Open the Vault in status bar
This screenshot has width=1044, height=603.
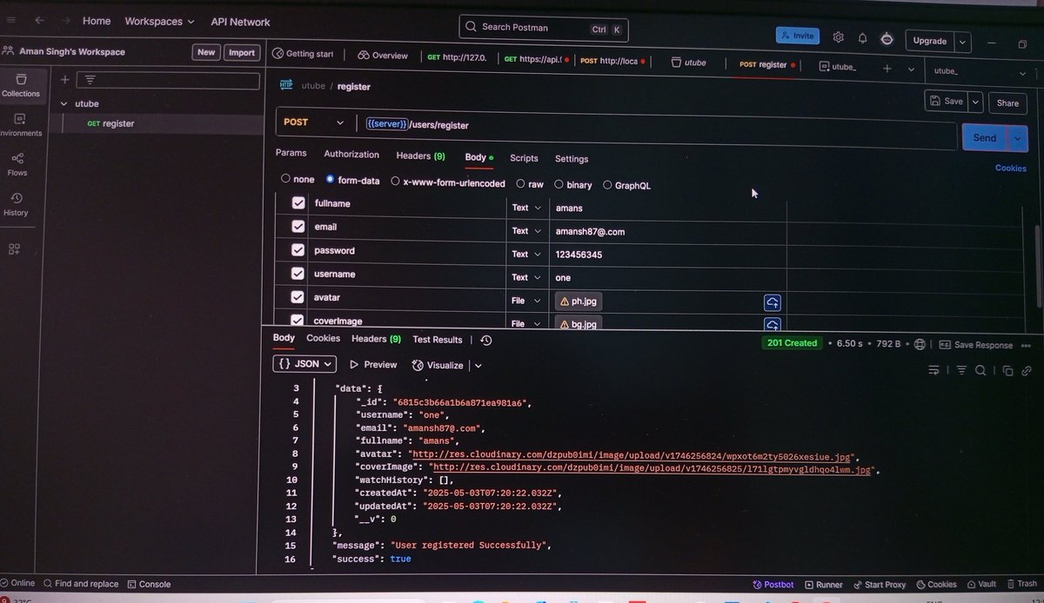click(x=980, y=585)
